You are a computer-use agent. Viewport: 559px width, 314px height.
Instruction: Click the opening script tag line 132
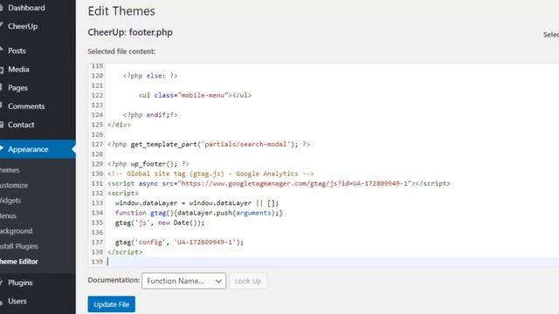point(123,194)
